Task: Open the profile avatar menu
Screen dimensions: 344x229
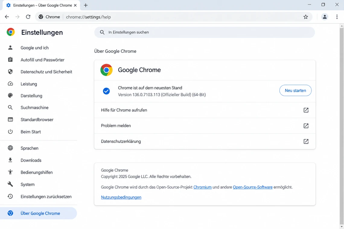Action: point(324,17)
